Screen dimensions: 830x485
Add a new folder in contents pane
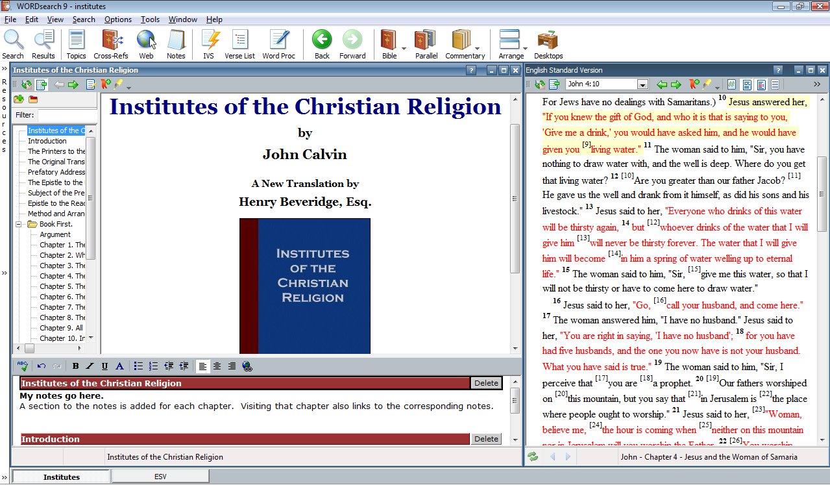click(18, 99)
